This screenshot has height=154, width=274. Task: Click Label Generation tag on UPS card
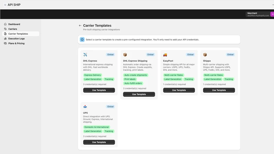(93, 131)
